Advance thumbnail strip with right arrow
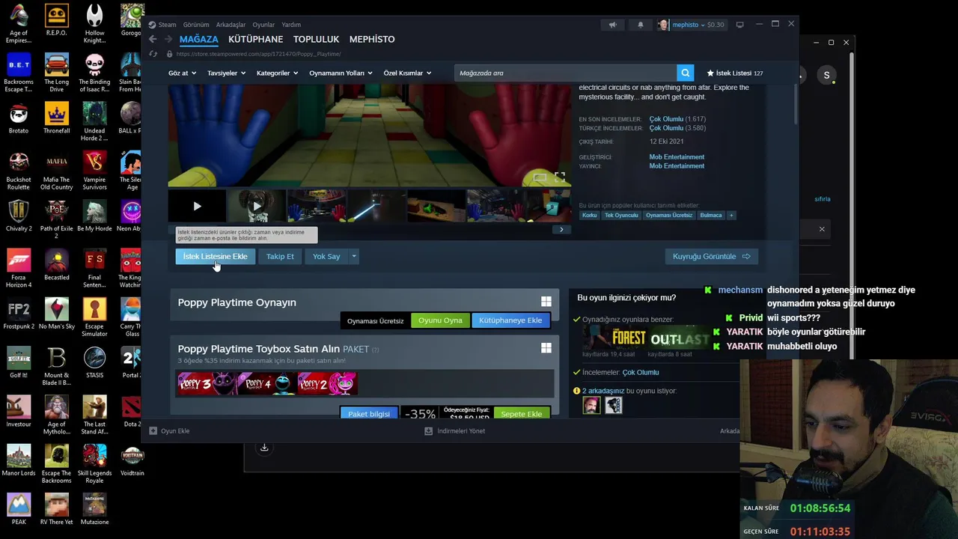 (x=561, y=229)
